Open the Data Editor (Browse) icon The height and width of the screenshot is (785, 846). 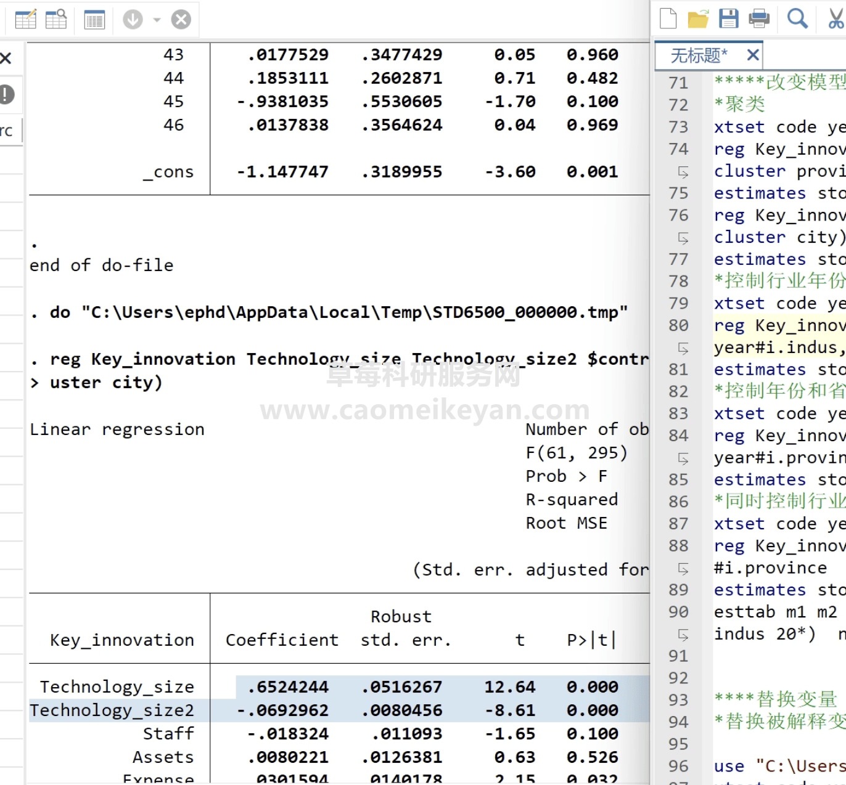pyautogui.click(x=56, y=20)
